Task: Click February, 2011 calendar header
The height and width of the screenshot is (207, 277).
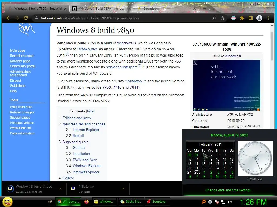Action: click(x=210, y=144)
